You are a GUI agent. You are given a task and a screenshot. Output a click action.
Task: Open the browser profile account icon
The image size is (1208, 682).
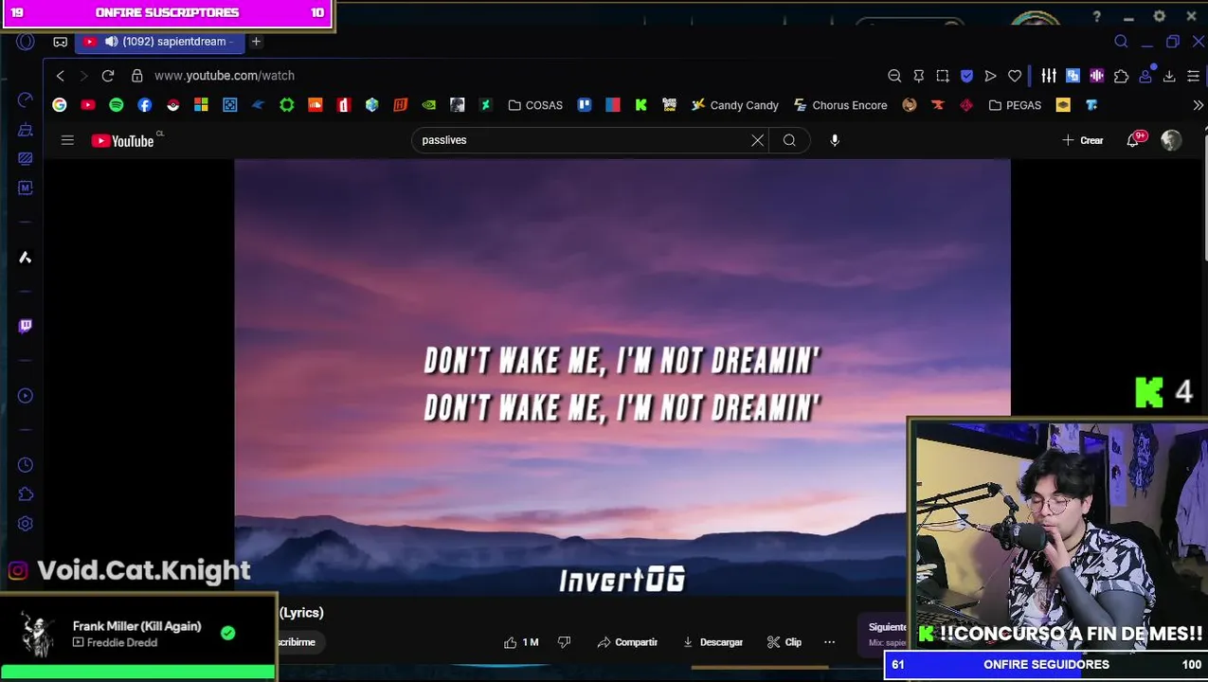tap(1145, 76)
